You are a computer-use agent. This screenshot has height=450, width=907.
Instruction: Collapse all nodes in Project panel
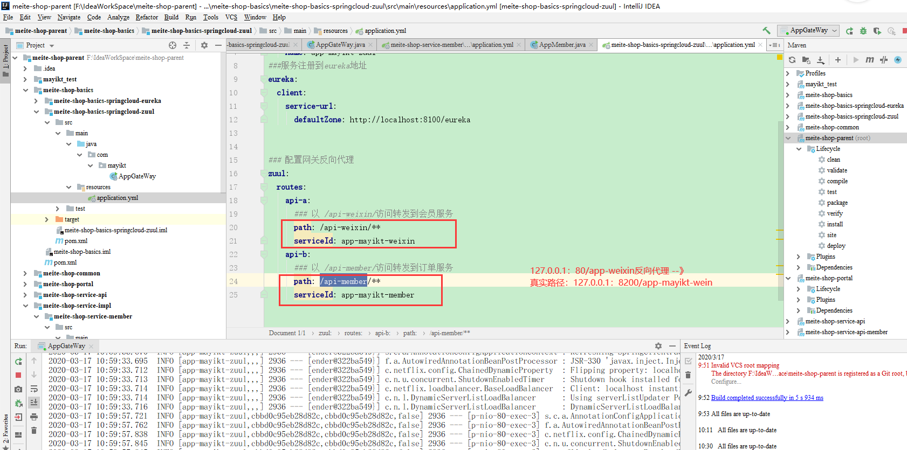187,45
